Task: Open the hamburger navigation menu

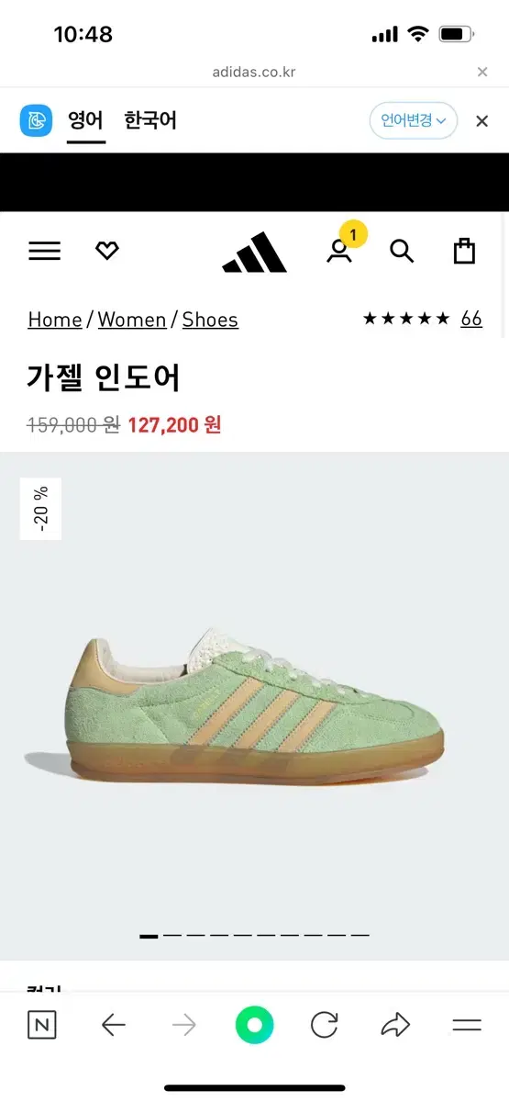Action: click(44, 251)
